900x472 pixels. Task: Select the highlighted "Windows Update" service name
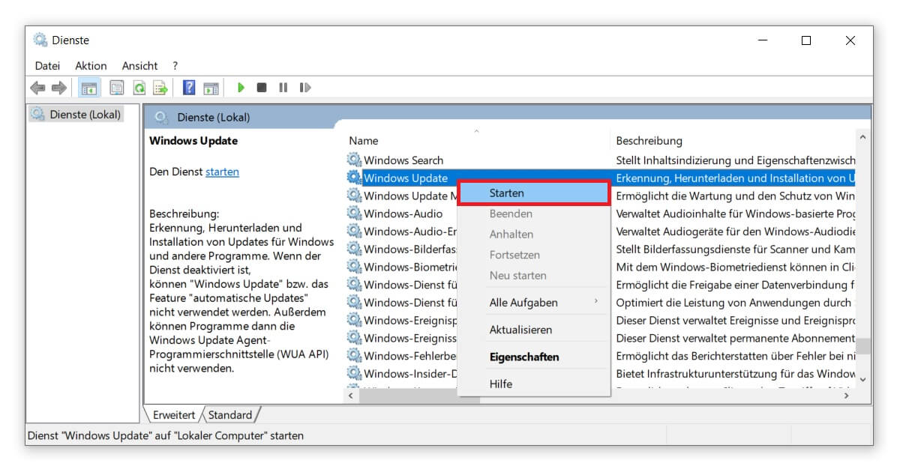406,178
